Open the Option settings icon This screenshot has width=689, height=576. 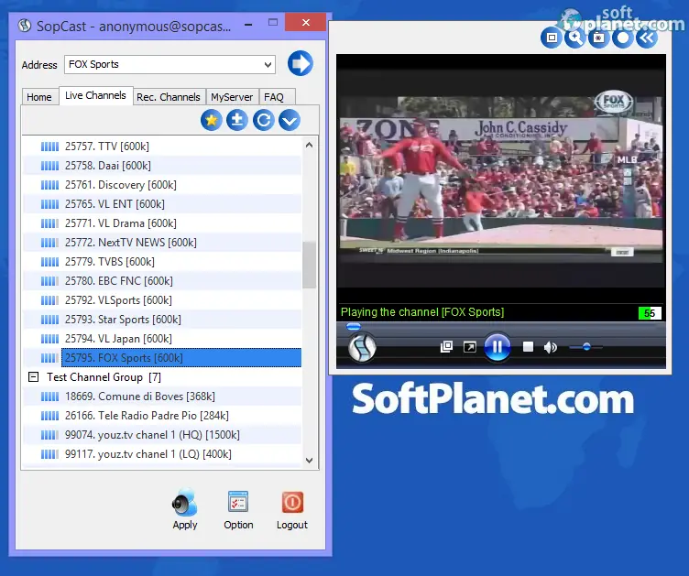(238, 502)
